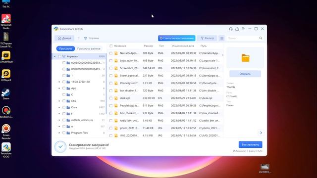Click the share/export icon in title bar
The image size is (317, 178).
coord(237,29)
